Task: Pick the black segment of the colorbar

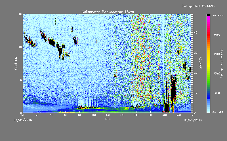Action: [x=208, y=15]
